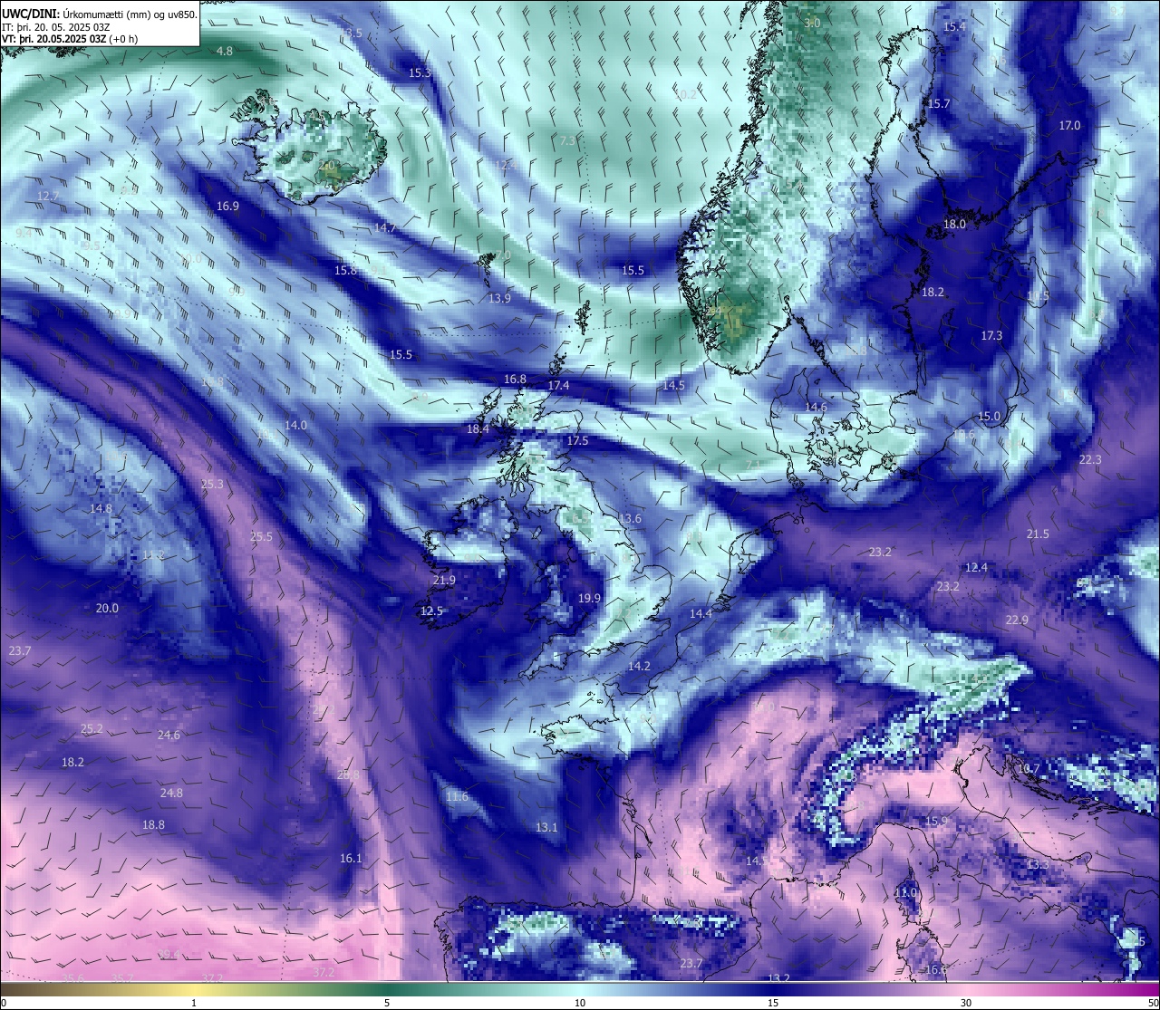Click the 20.0 value on the left side

(107, 608)
